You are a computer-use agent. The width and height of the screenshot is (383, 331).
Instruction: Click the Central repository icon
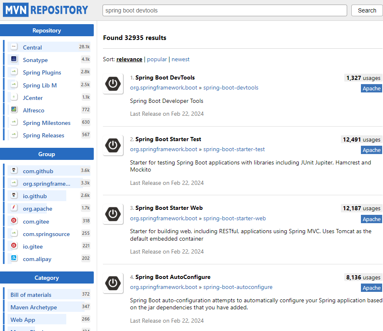14,46
